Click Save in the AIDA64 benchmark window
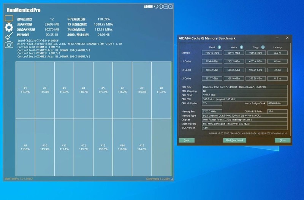 pos(187,140)
